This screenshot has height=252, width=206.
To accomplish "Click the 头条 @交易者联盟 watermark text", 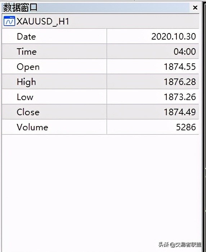I will point(180,244).
